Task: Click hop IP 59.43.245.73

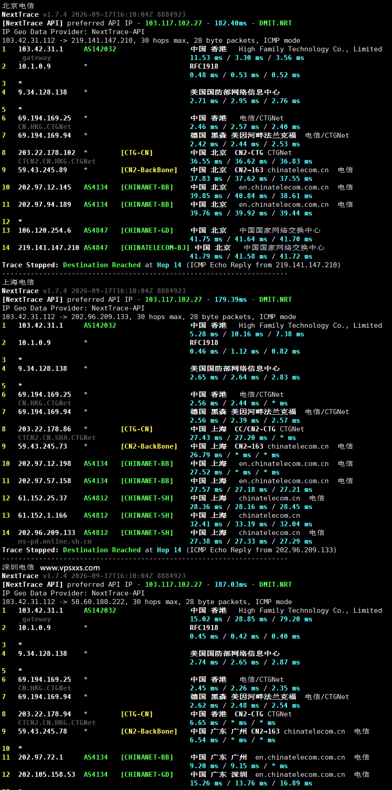Action: click(43, 446)
